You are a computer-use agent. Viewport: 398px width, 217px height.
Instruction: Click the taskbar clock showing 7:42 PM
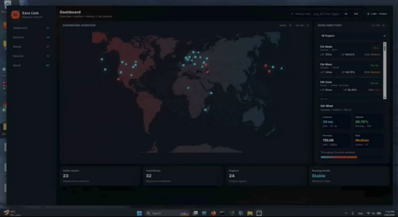pos(390,213)
